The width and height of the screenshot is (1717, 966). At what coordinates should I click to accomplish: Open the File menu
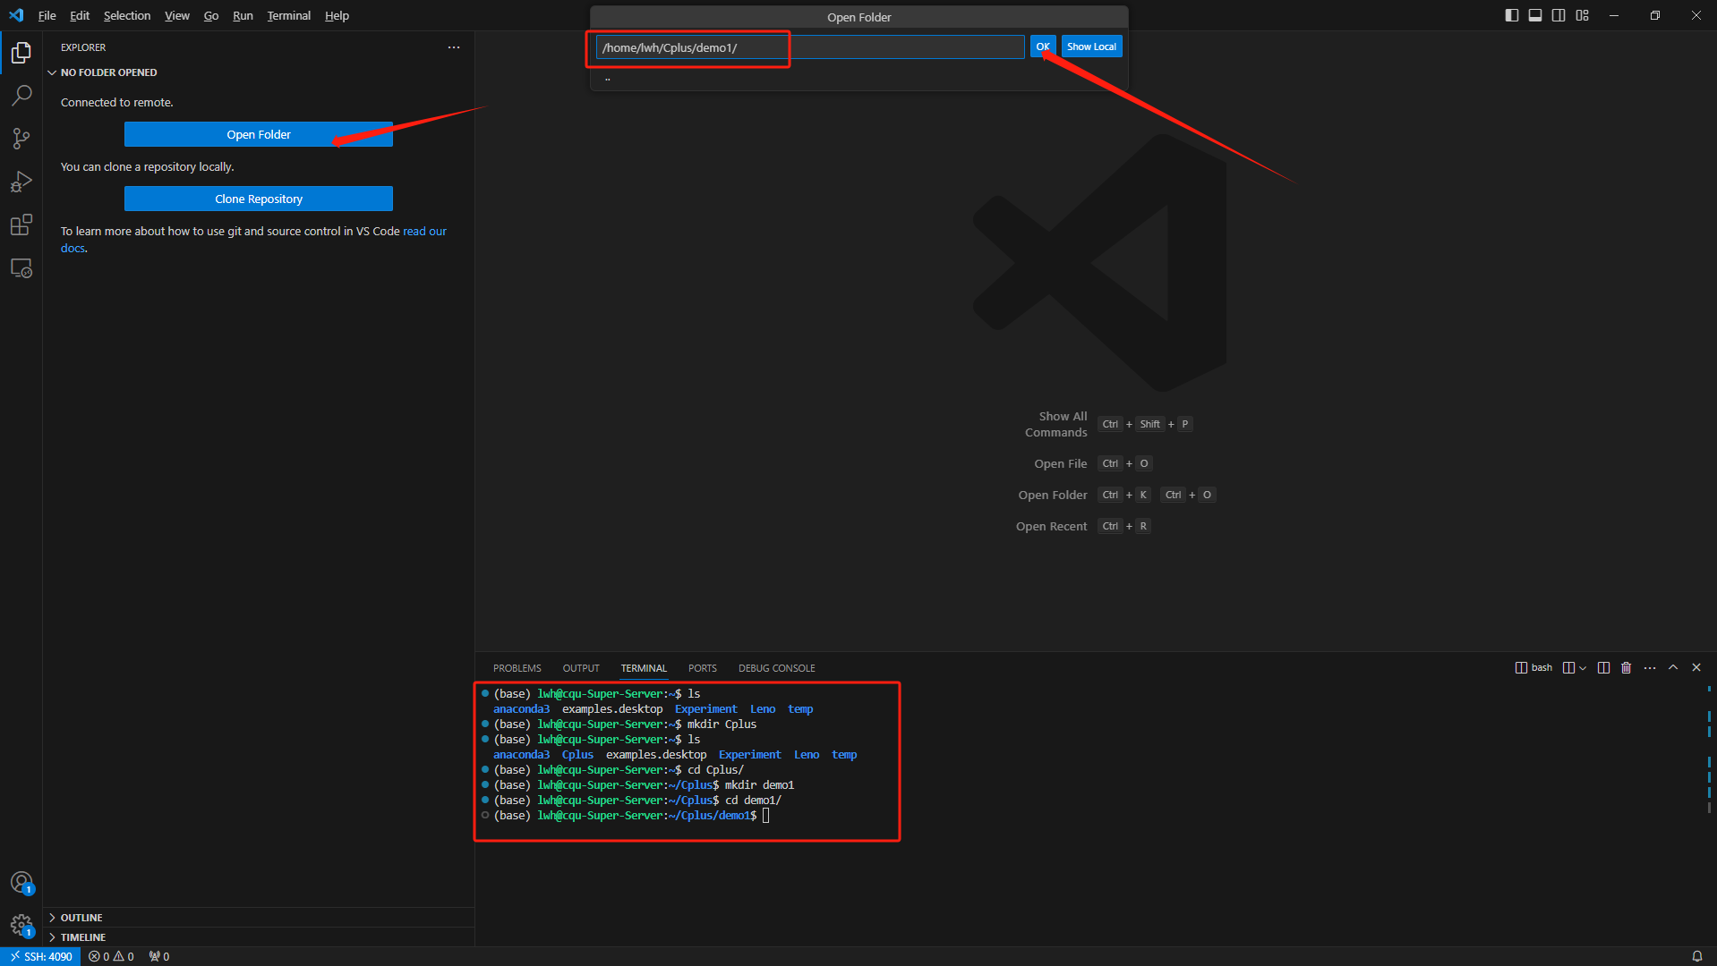coord(47,15)
